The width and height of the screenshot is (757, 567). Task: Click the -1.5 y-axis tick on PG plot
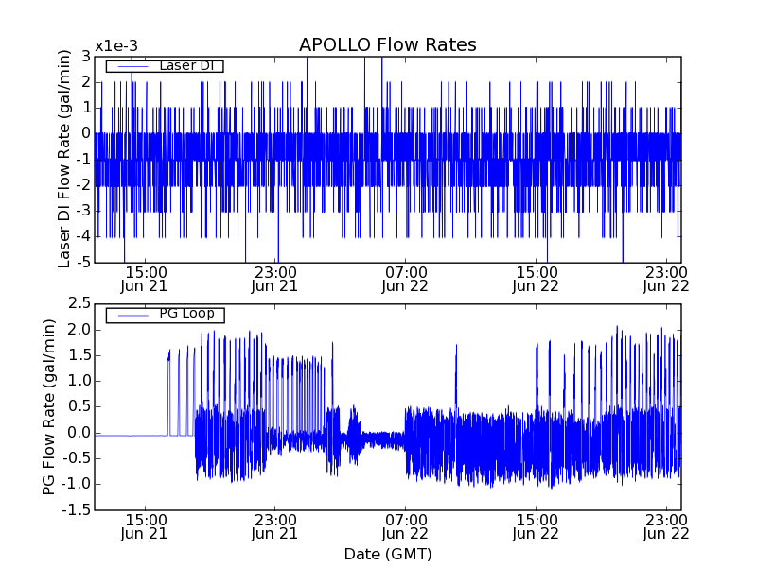pyautogui.click(x=76, y=509)
